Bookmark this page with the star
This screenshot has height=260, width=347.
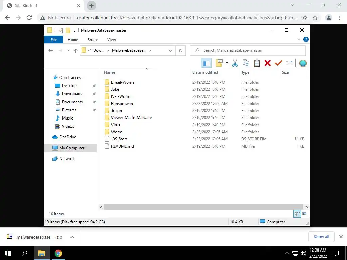coord(315,18)
